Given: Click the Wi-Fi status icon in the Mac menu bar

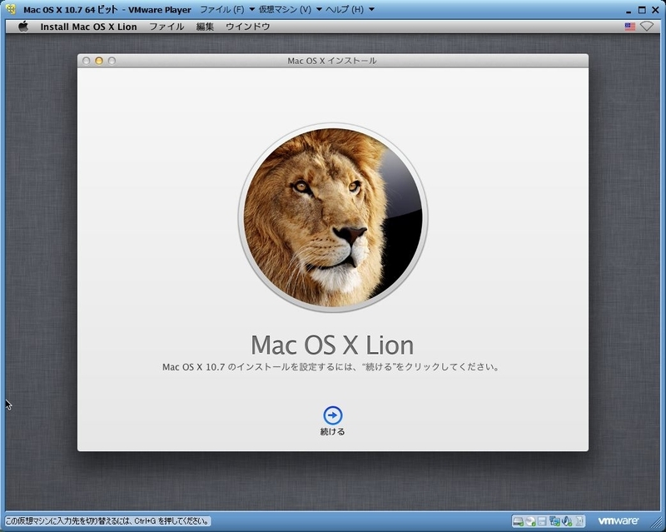Looking at the screenshot, I should click(x=647, y=27).
